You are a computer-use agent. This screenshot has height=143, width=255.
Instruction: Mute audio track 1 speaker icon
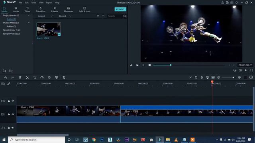tap(13, 128)
